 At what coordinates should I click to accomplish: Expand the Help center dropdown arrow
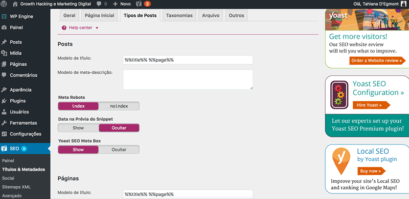pyautogui.click(x=97, y=28)
